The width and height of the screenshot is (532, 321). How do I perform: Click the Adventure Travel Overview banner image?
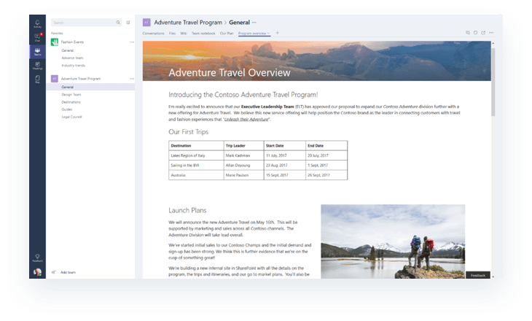coord(316,61)
